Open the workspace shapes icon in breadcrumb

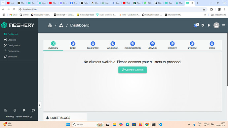[x=61, y=25]
